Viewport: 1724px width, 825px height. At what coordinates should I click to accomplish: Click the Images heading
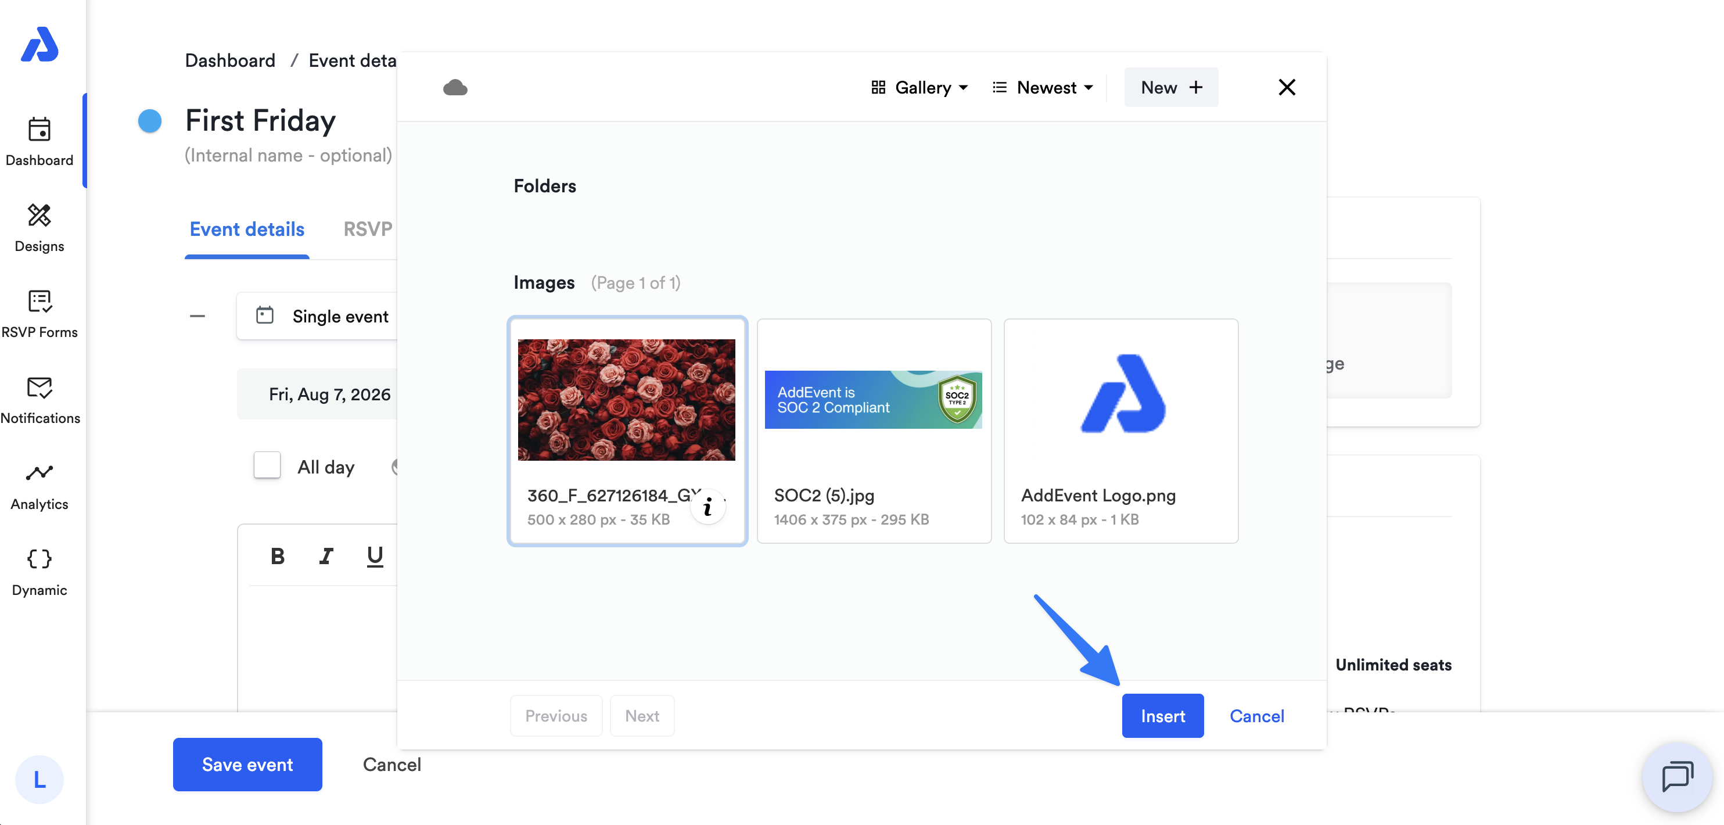[x=544, y=282]
